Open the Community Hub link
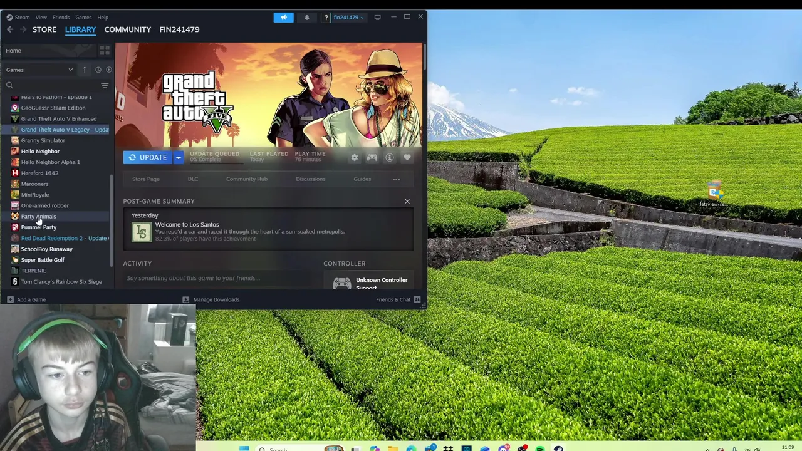Image resolution: width=802 pixels, height=451 pixels. 247,179
